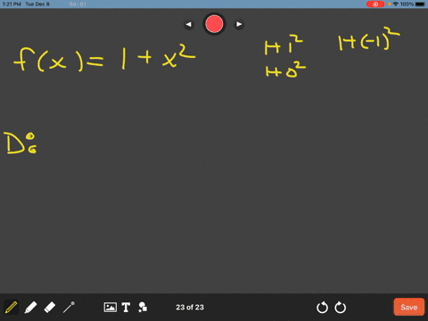
Task: Start recording with the red record button
Action: 214,24
